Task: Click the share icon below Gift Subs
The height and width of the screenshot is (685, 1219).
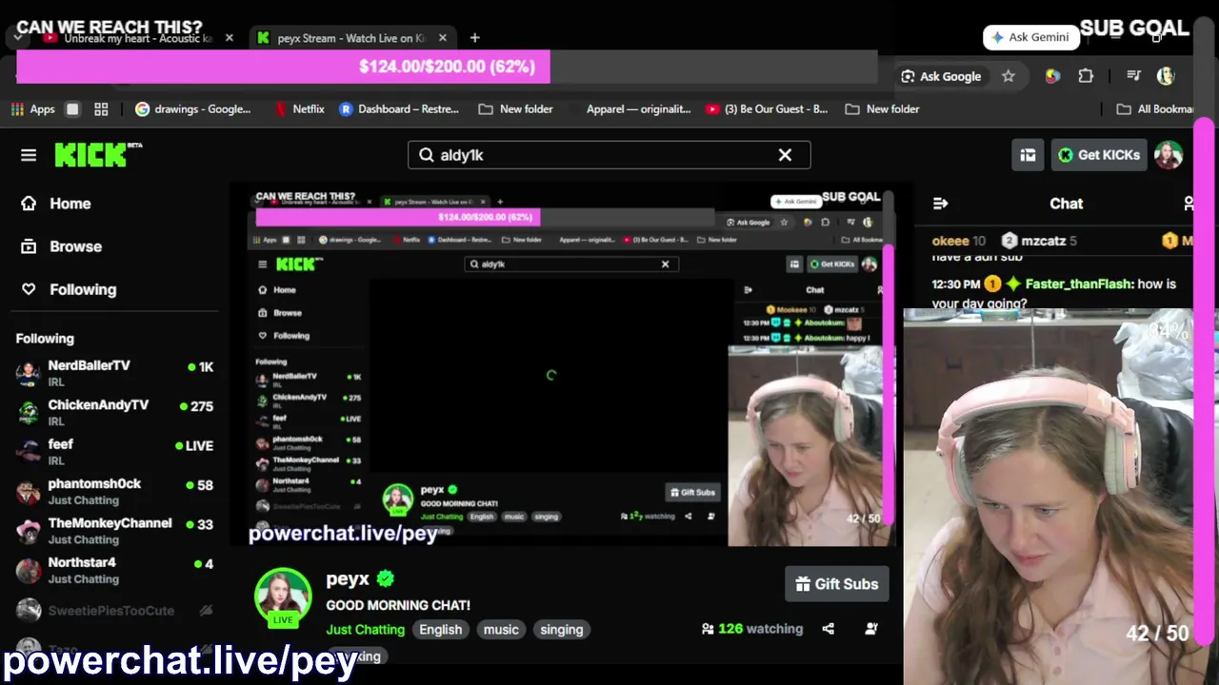Action: 829,629
